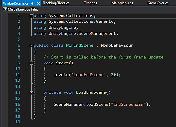Click the public keyword on line 6
This screenshot has width=176, height=127.
(41, 45)
